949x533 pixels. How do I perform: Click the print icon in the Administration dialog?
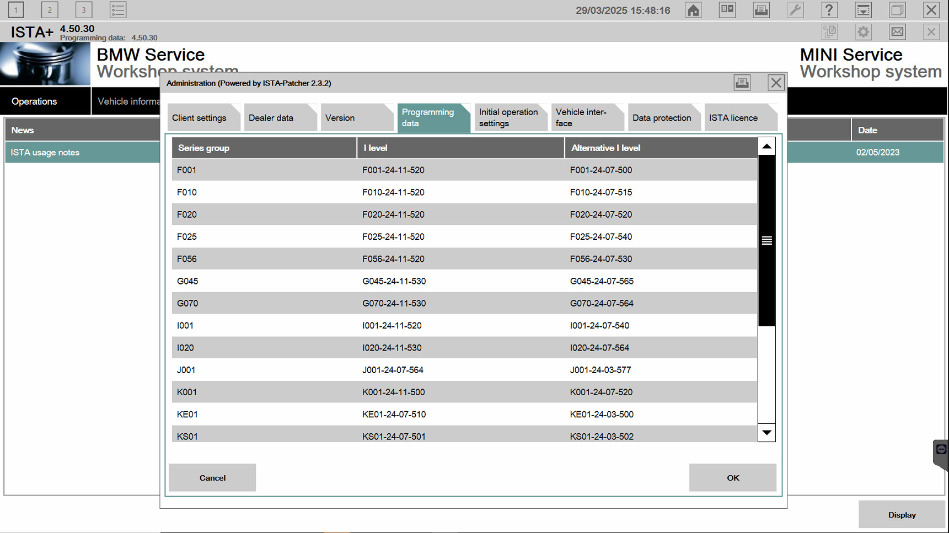tap(742, 82)
